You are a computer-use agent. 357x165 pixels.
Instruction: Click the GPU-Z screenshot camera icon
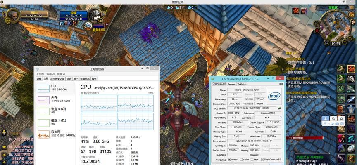281,84
